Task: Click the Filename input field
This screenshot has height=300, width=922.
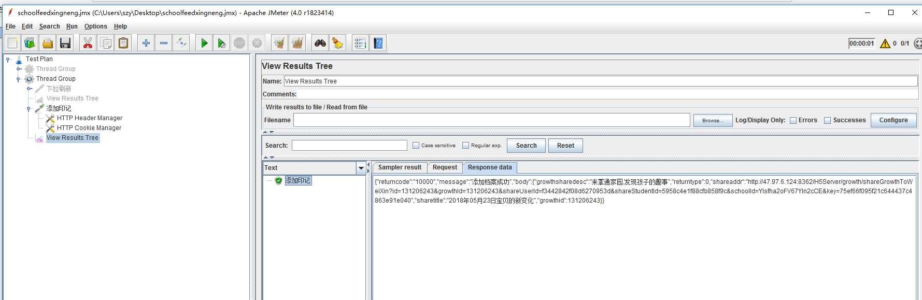Action: pyautogui.click(x=491, y=120)
